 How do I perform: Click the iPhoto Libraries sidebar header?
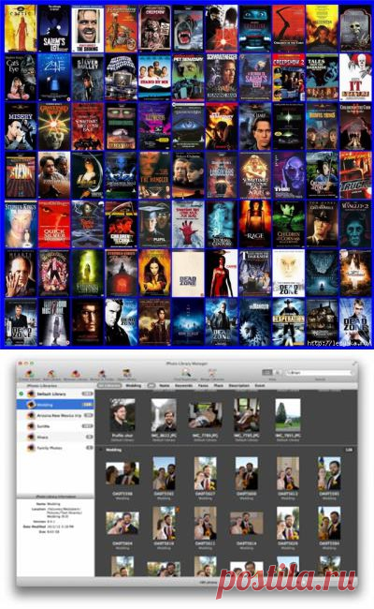pyautogui.click(x=41, y=386)
